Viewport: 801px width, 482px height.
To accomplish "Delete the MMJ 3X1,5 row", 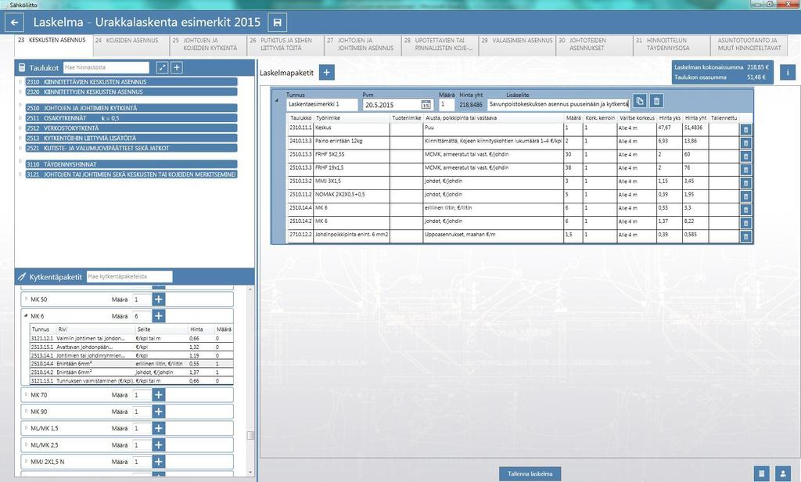I will [745, 183].
